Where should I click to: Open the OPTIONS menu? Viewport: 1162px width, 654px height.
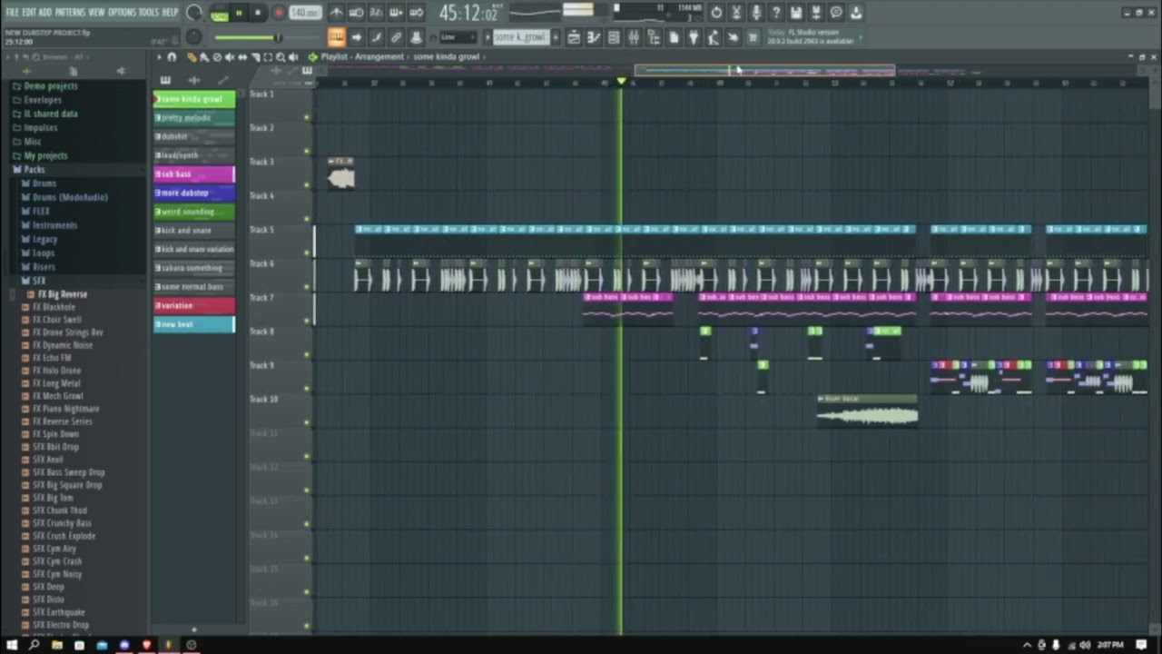pos(122,13)
